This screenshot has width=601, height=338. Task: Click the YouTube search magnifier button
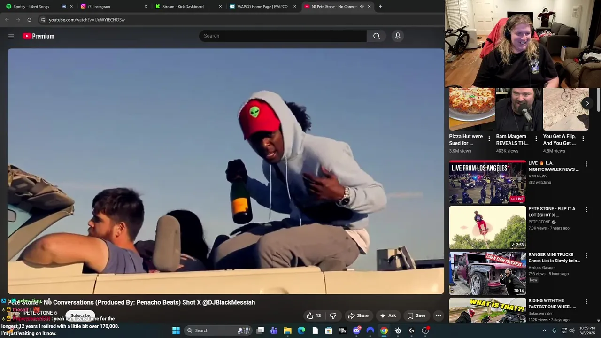click(377, 36)
